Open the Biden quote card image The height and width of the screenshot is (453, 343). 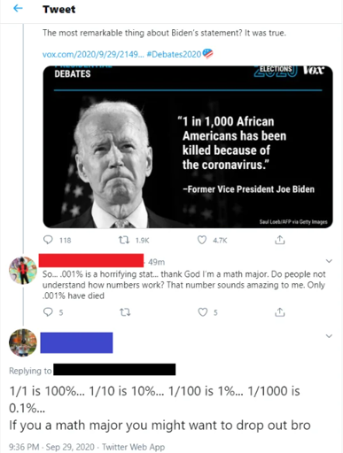(x=188, y=147)
